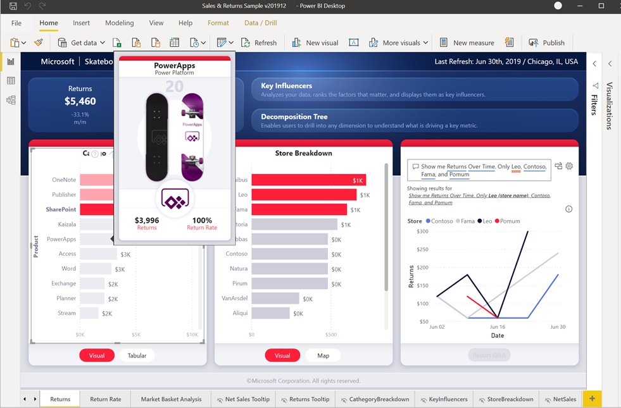Switch to Report view in left sidebar
This screenshot has height=408, width=621.
pyautogui.click(x=11, y=62)
